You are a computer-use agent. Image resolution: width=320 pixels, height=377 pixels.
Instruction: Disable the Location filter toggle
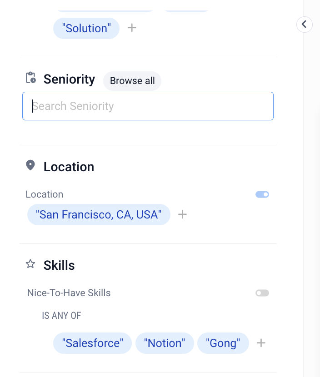tap(262, 194)
